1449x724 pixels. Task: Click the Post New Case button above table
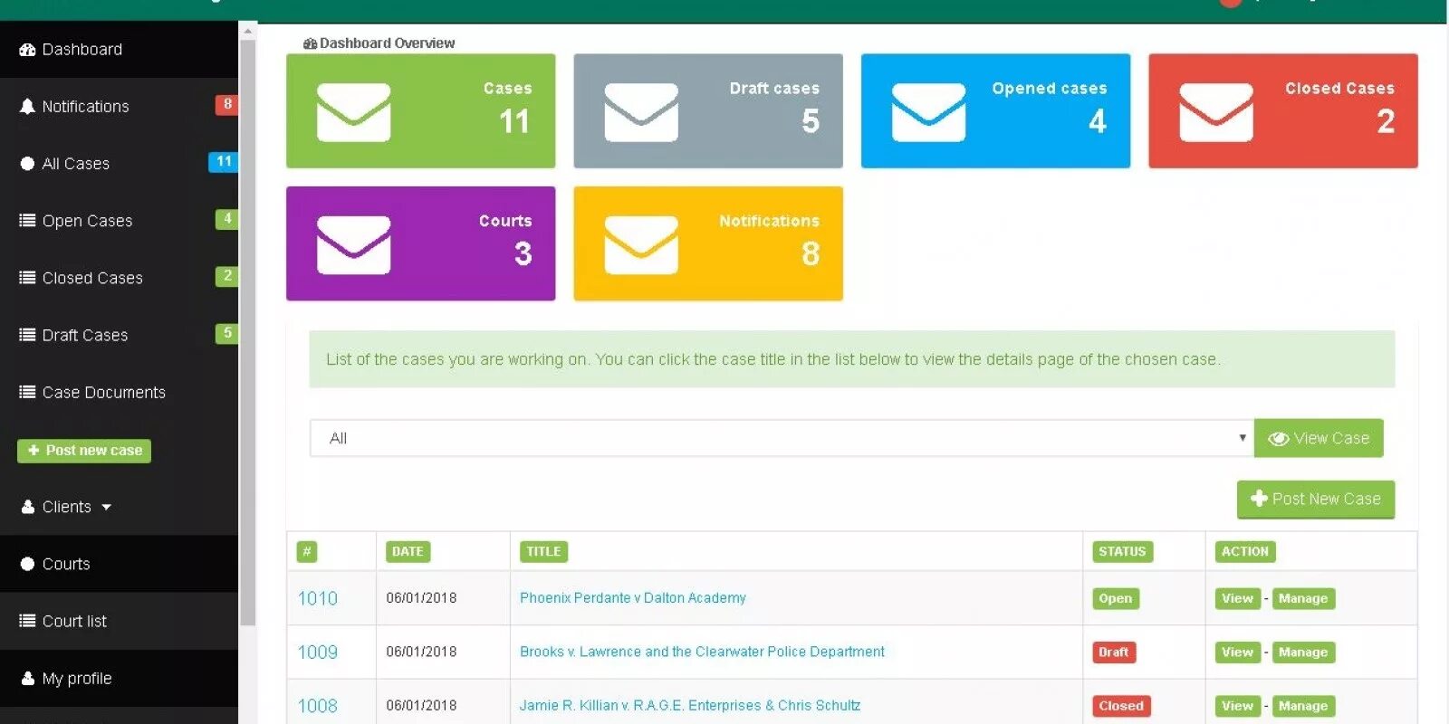(x=1316, y=499)
